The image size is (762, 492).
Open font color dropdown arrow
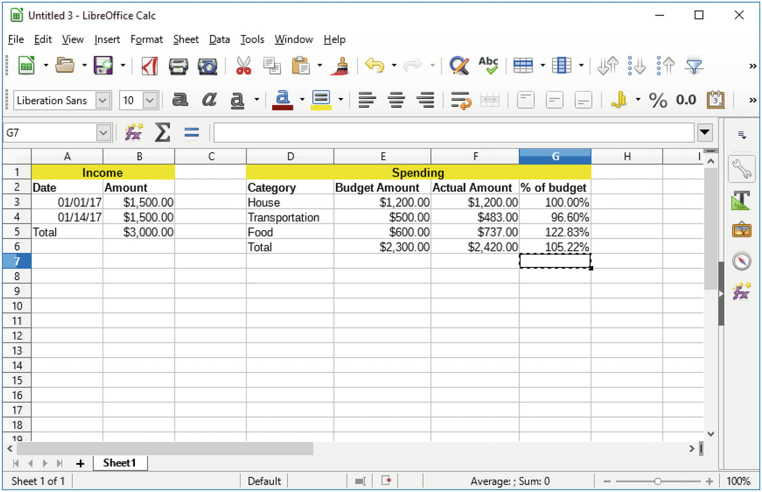tap(302, 100)
